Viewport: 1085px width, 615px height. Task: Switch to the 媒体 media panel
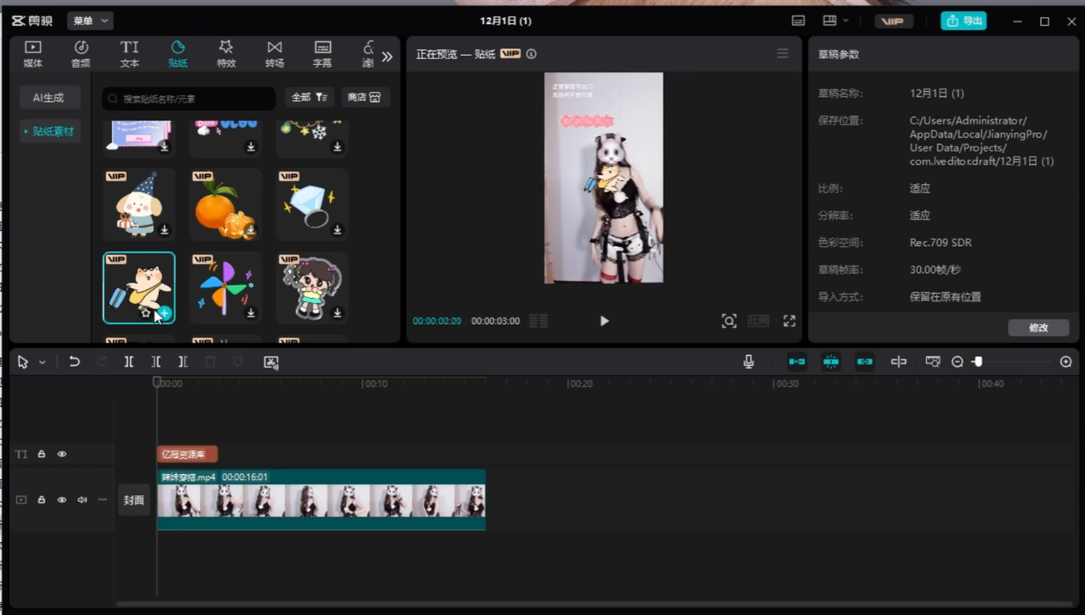coord(32,53)
